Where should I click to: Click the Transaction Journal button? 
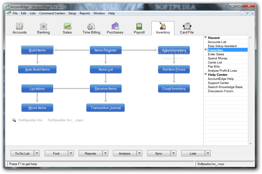click(x=106, y=108)
